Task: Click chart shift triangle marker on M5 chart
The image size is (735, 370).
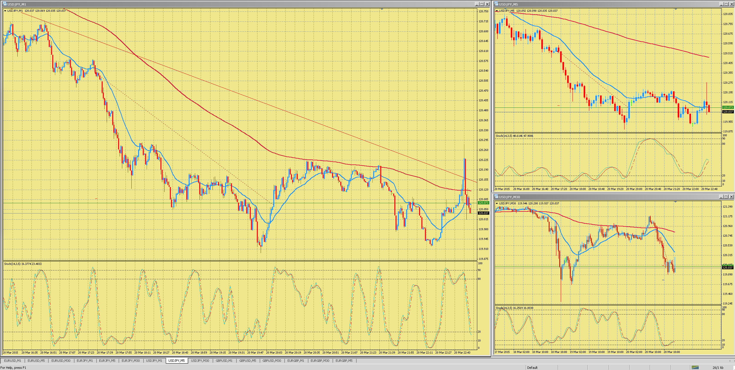Action: click(x=676, y=9)
